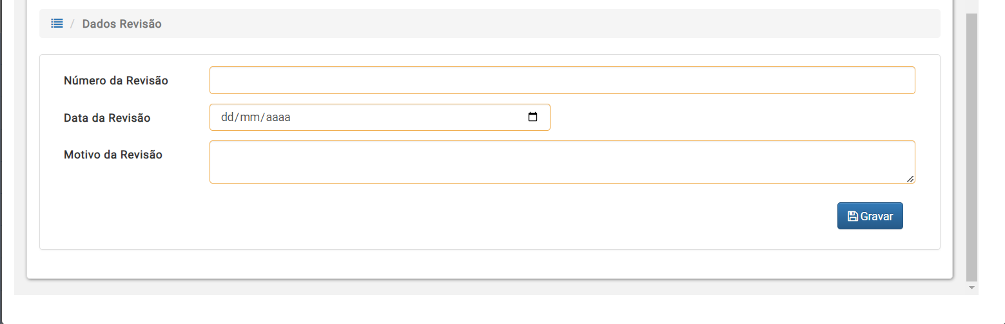Focus the Número da Revisão input field

click(x=562, y=81)
